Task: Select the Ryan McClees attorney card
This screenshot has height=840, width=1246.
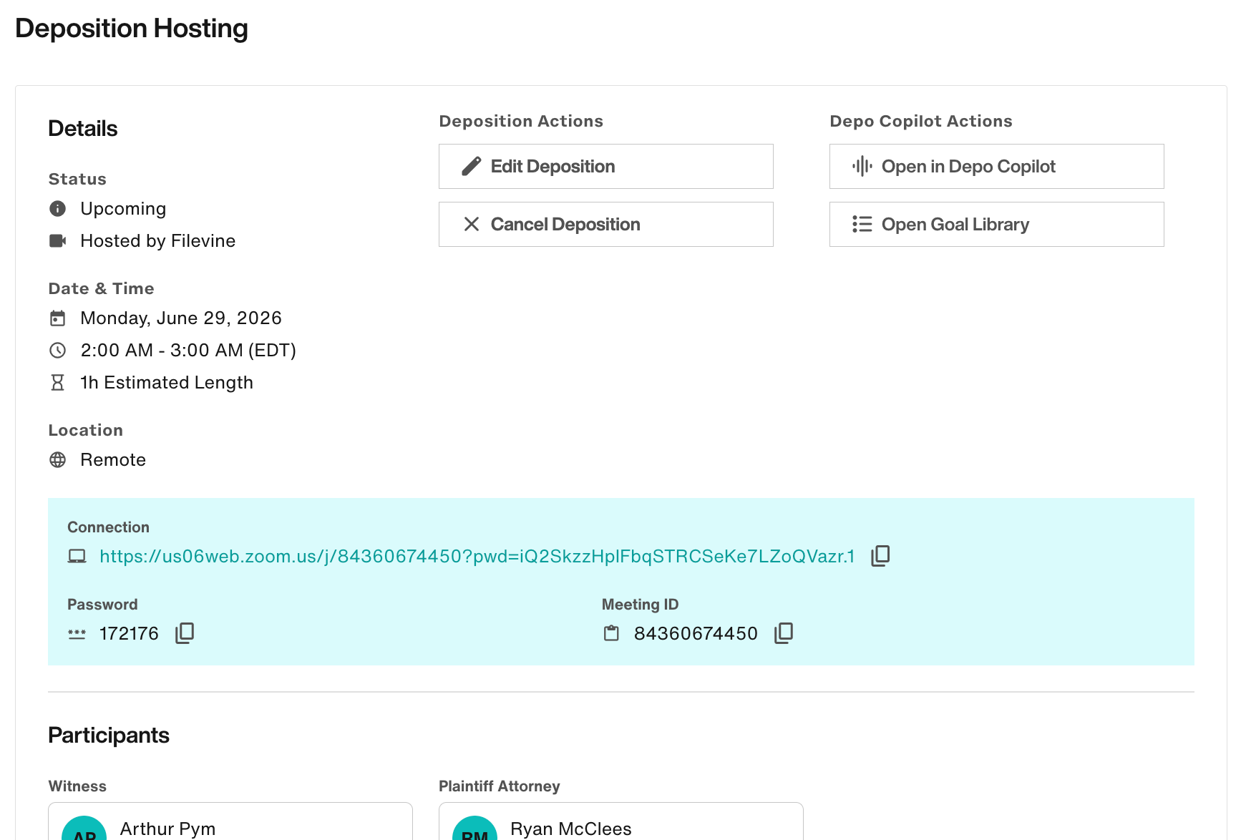Action: pos(620,821)
